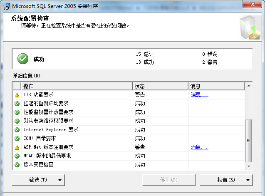
Task: Open 消息 link for ASP.Net 版本注册要求 row
Action: click(x=199, y=147)
